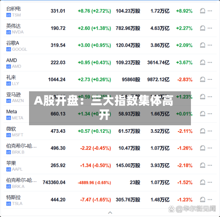Click the TSM ticker symbol
The image size is (220, 217).
coord(16,15)
